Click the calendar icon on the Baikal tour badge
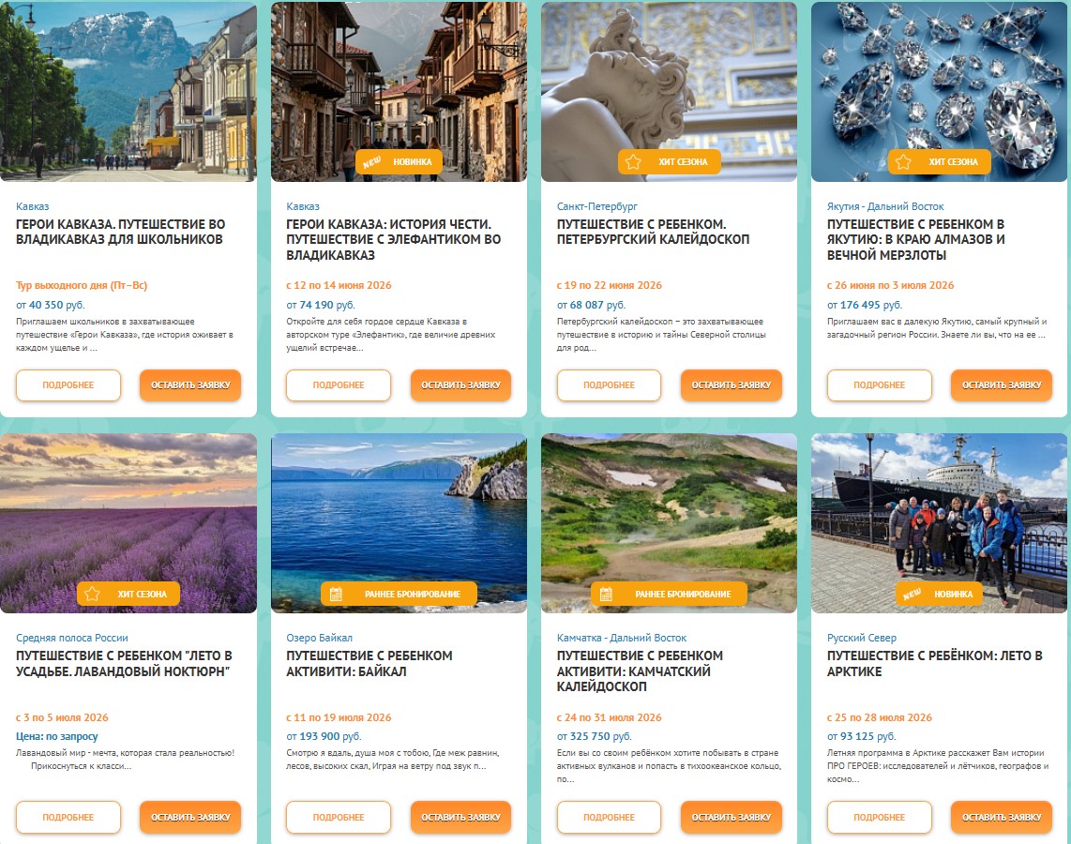This screenshot has width=1071, height=844. (336, 594)
